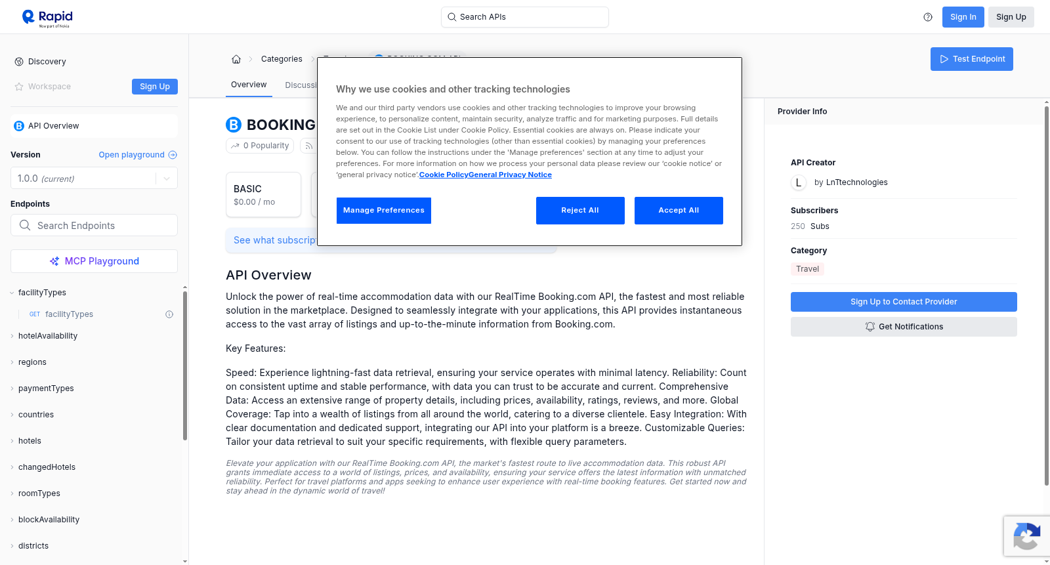Open the help question mark icon
This screenshot has width=1050, height=565.
click(928, 17)
